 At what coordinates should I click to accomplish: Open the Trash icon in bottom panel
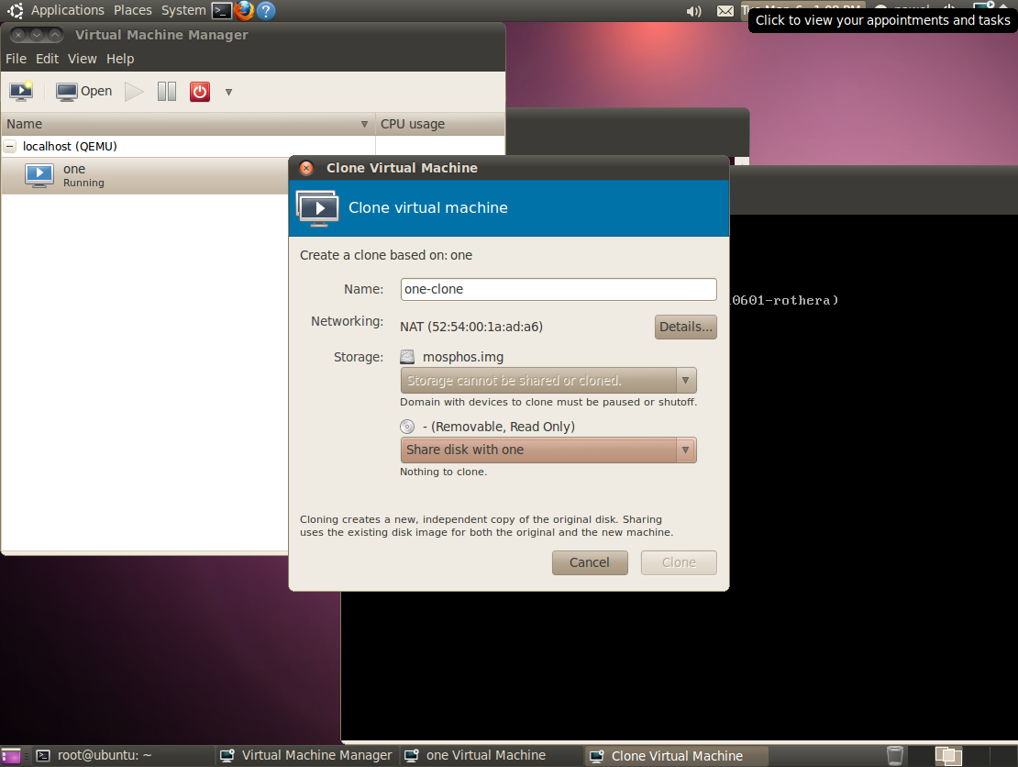pyautogui.click(x=895, y=755)
